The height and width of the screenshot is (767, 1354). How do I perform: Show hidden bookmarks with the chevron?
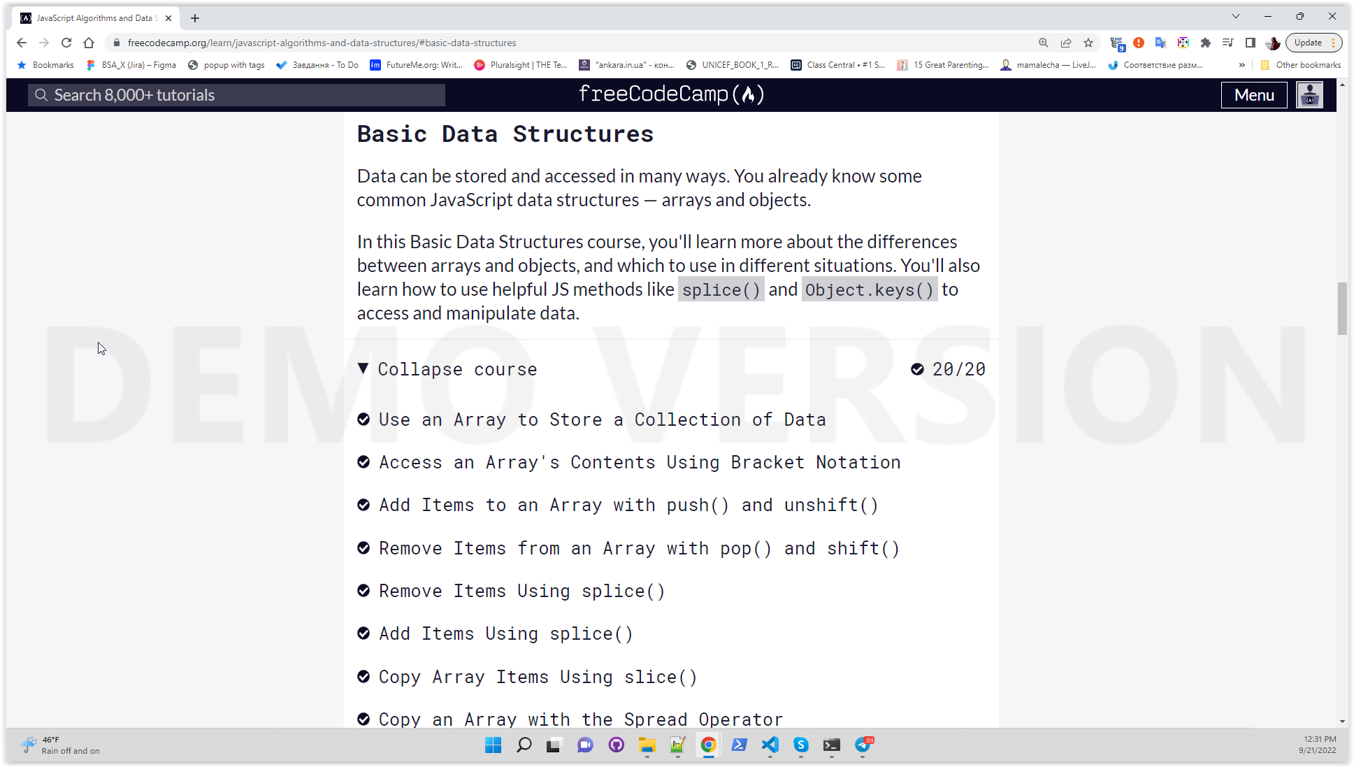click(1242, 65)
